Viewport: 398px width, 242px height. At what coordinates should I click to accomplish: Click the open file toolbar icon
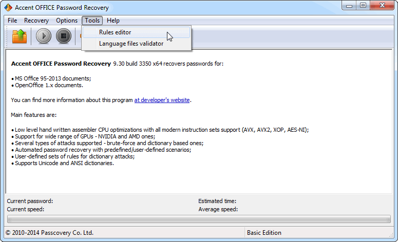click(x=20, y=36)
